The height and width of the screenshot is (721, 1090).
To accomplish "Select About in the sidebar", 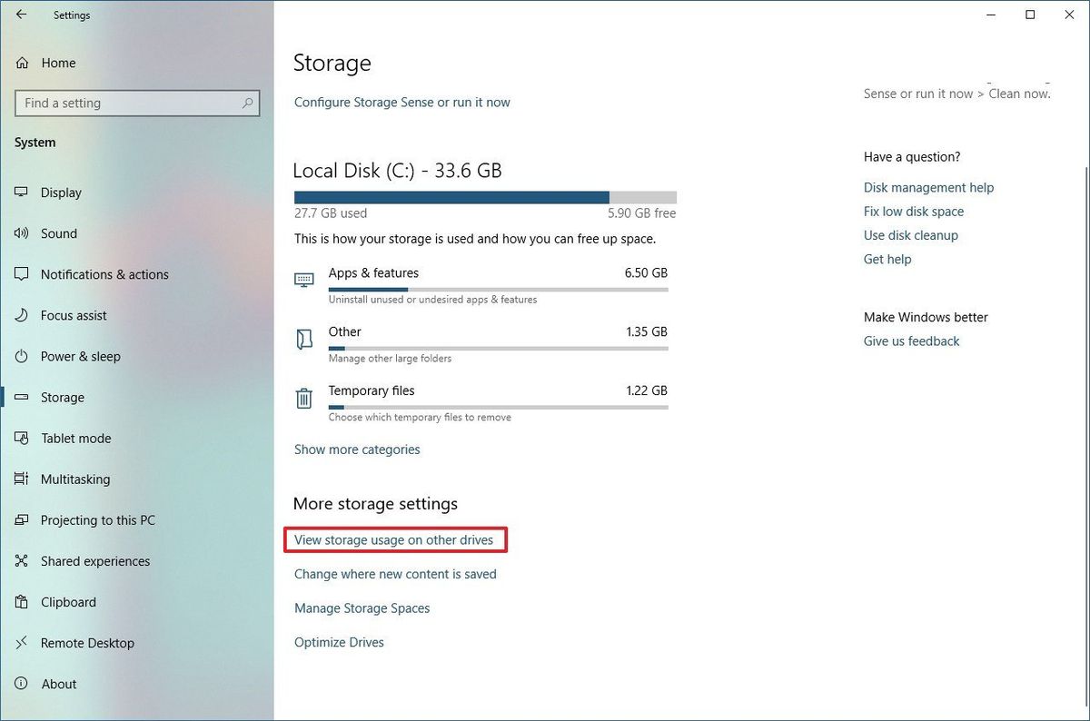I will tap(59, 684).
